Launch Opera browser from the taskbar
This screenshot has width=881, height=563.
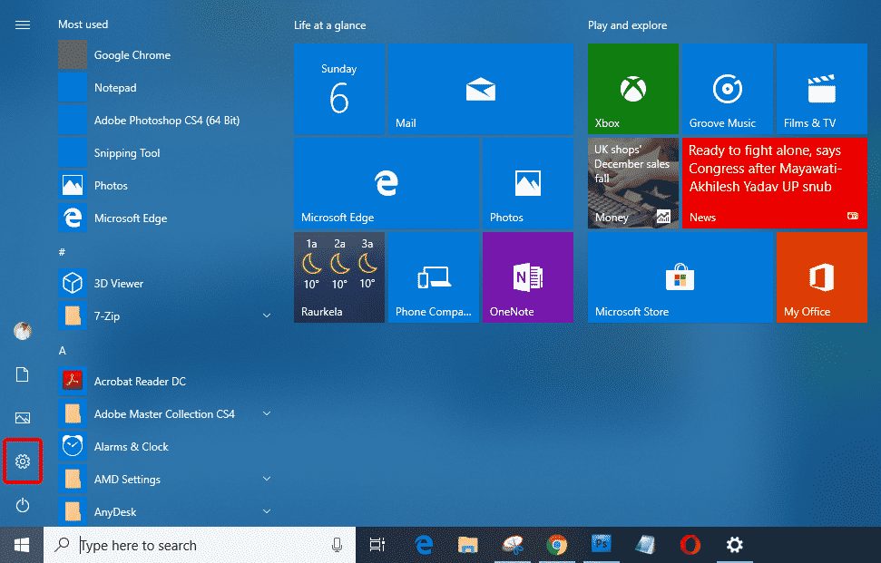pyautogui.click(x=690, y=545)
